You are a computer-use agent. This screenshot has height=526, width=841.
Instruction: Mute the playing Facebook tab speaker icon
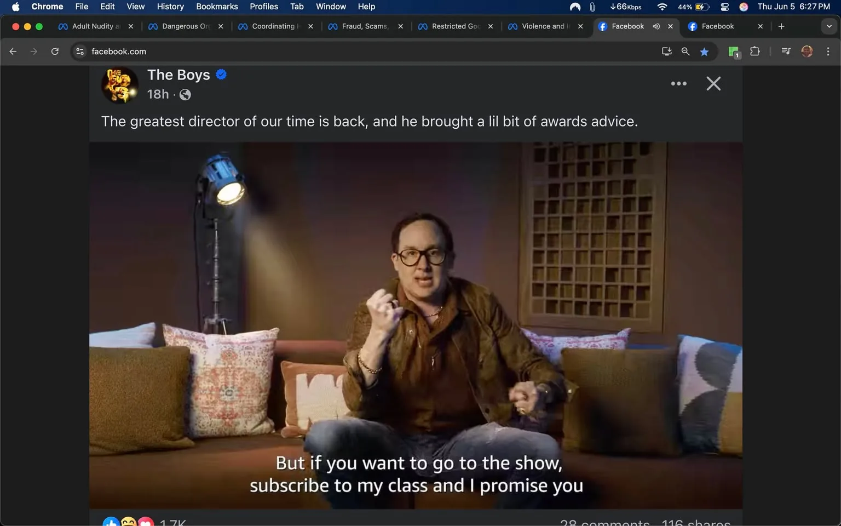pyautogui.click(x=656, y=26)
